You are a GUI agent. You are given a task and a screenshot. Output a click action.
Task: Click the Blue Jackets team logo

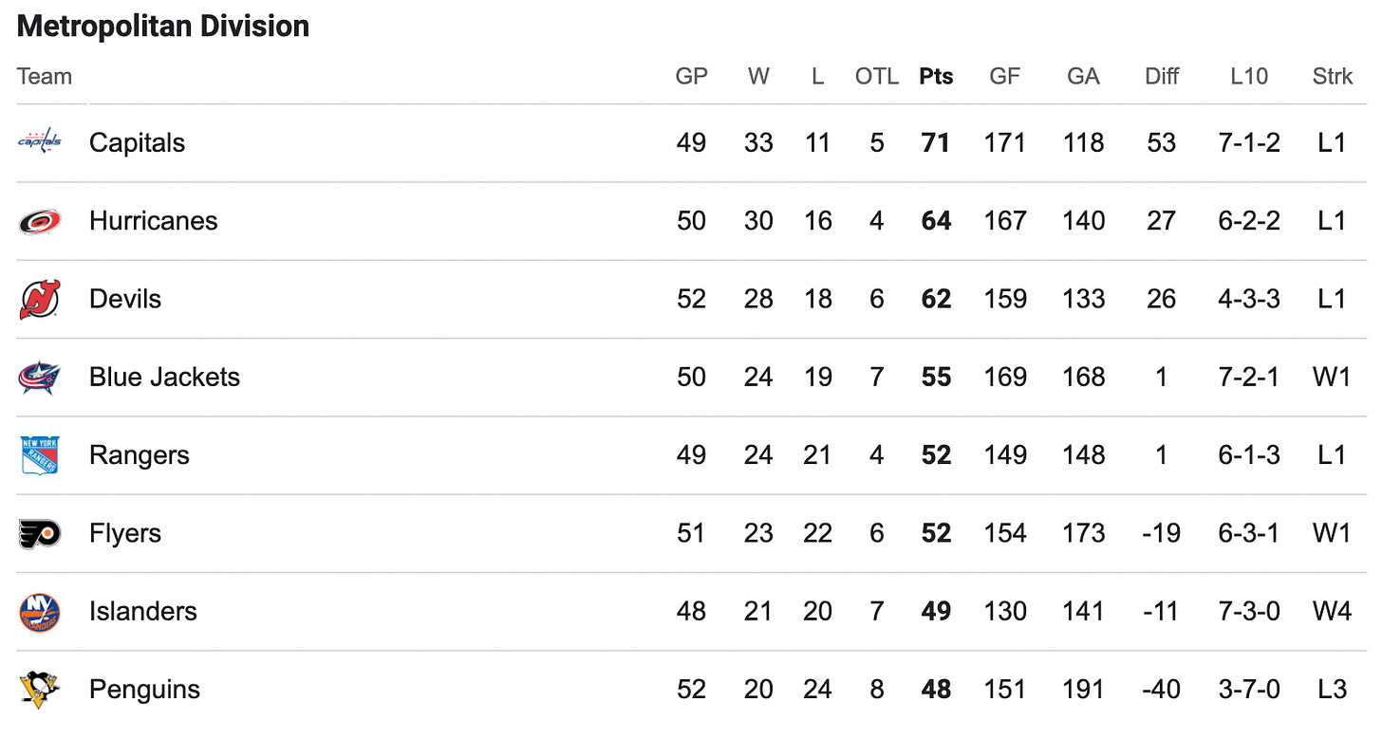point(40,378)
